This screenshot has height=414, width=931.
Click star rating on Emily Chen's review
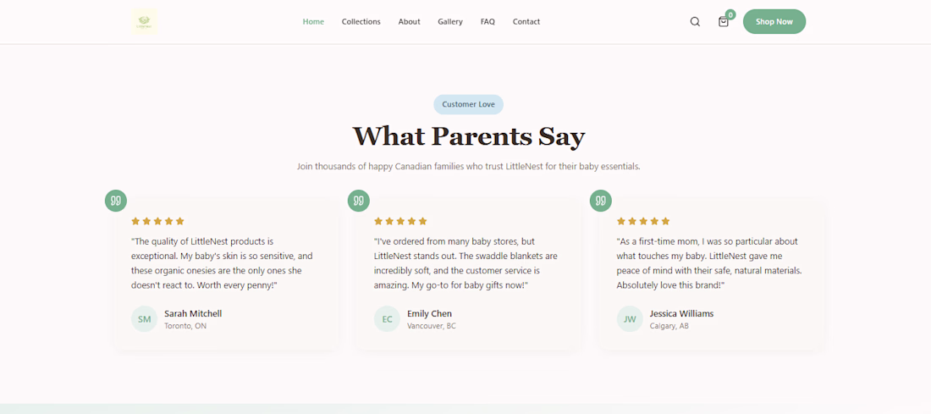tap(401, 221)
